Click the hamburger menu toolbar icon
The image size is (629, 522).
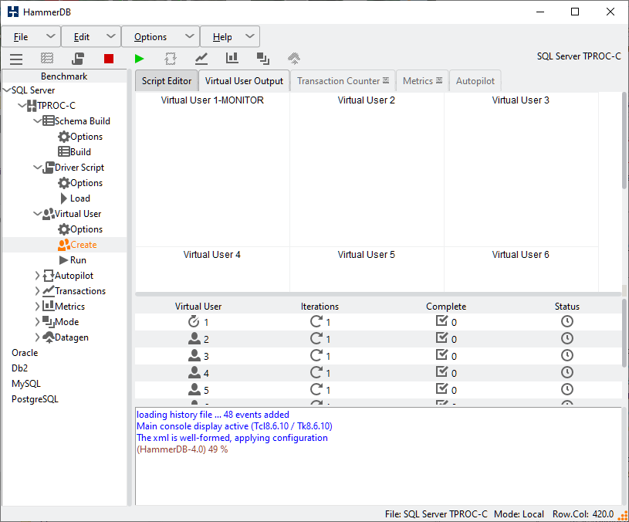(16, 59)
